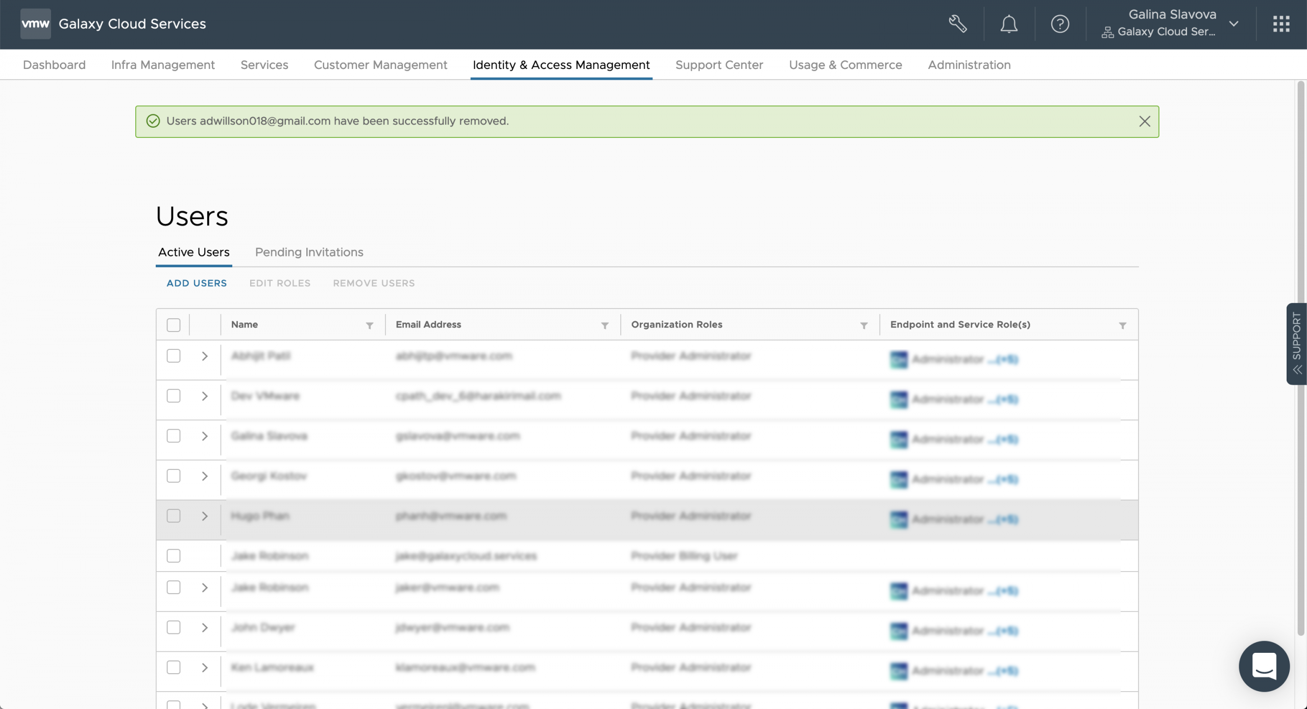Screen dimensions: 1307x709
Task: Expand the SUPPORT side panel
Action: coord(1297,344)
